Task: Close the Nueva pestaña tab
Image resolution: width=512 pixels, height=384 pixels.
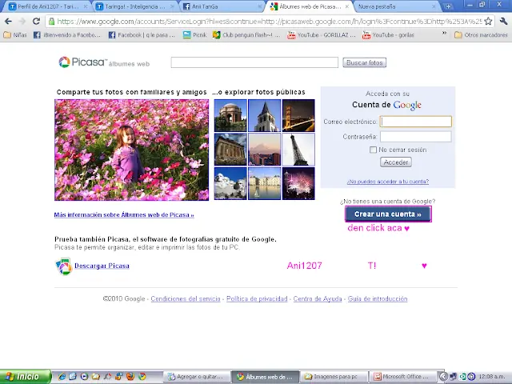Action: tap(434, 6)
